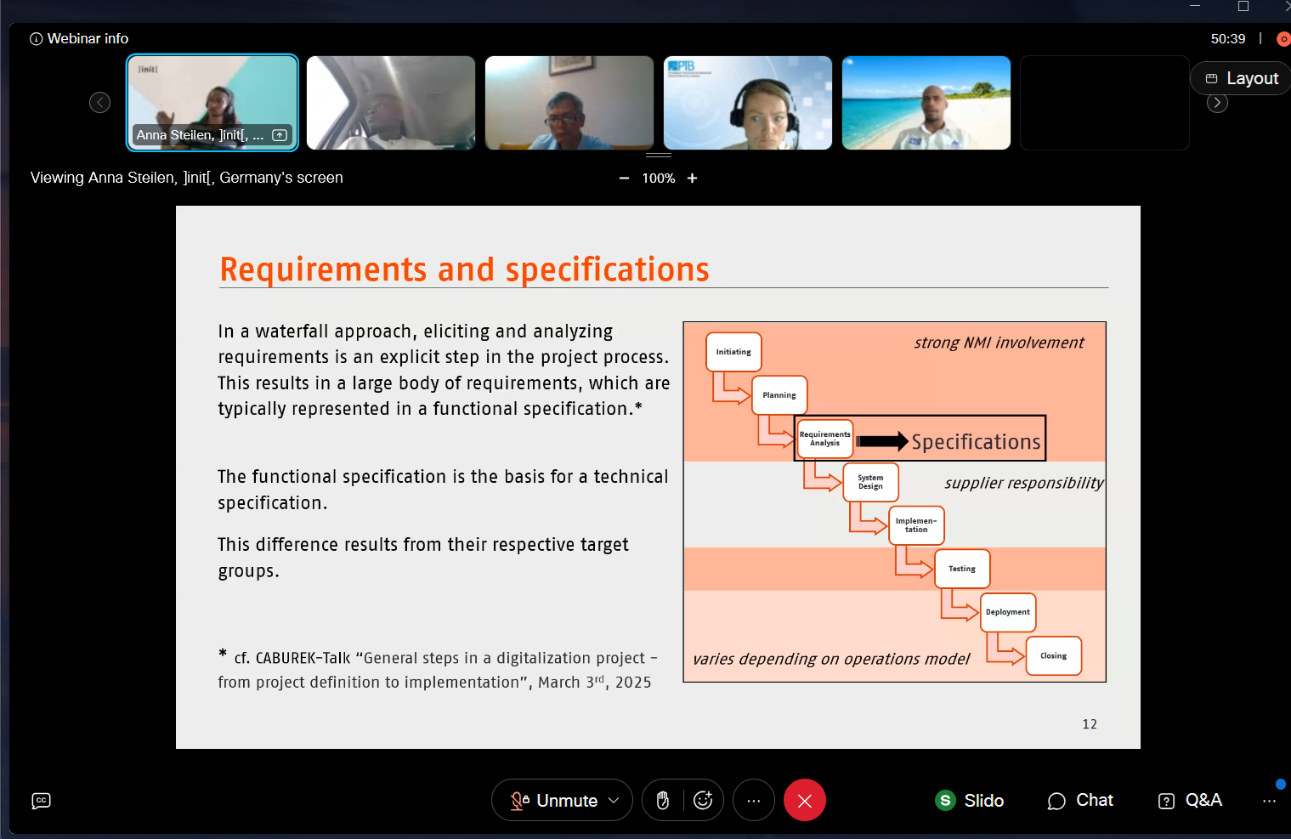Open the Slido panel
Viewport: 1291px width, 839px height.
(970, 801)
